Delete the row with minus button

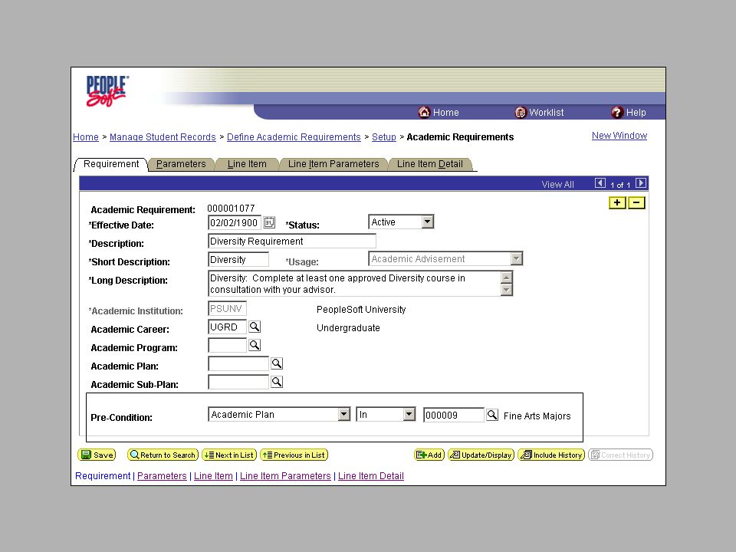tap(636, 202)
